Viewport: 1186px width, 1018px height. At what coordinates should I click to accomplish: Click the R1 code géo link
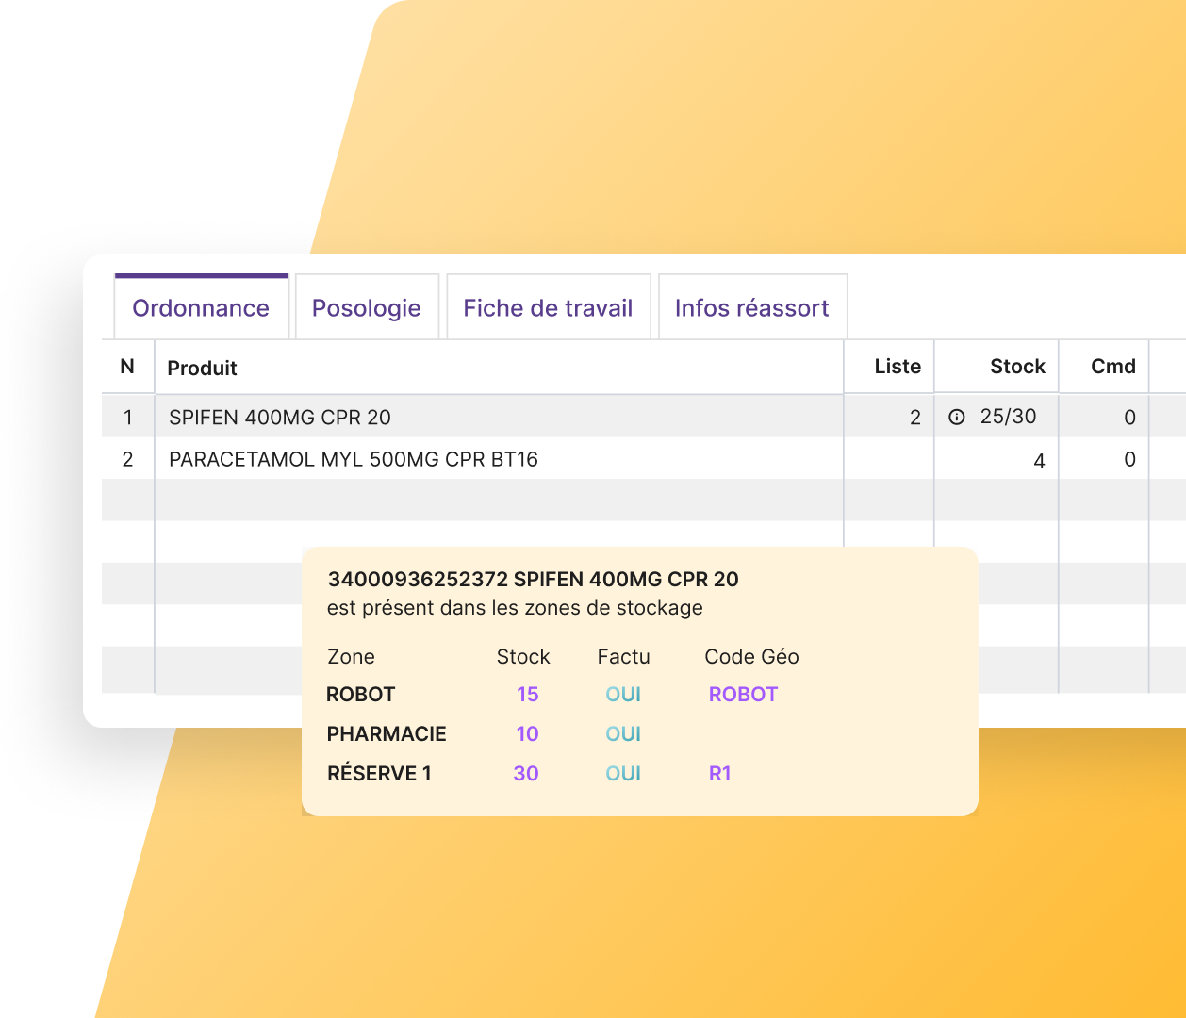click(x=720, y=774)
